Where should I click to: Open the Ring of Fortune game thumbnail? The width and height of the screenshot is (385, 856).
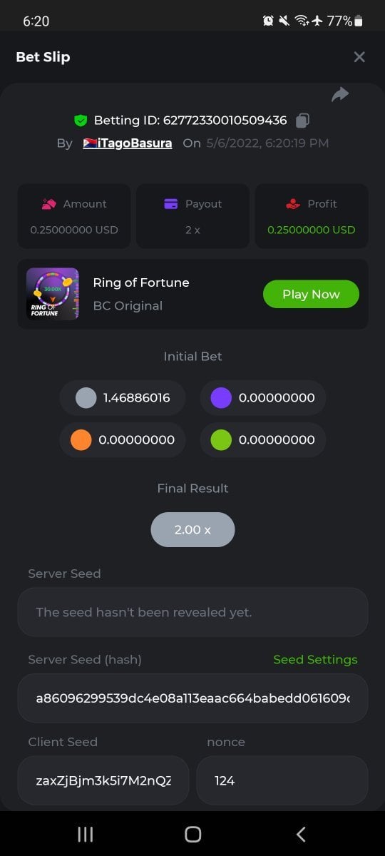(x=53, y=294)
